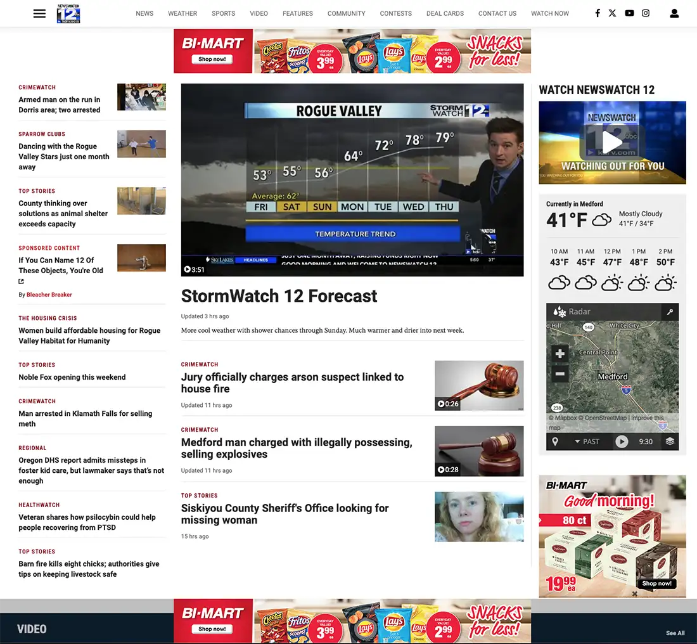Image resolution: width=697 pixels, height=644 pixels.
Task: Open the NEWS menu
Action: pyautogui.click(x=144, y=13)
